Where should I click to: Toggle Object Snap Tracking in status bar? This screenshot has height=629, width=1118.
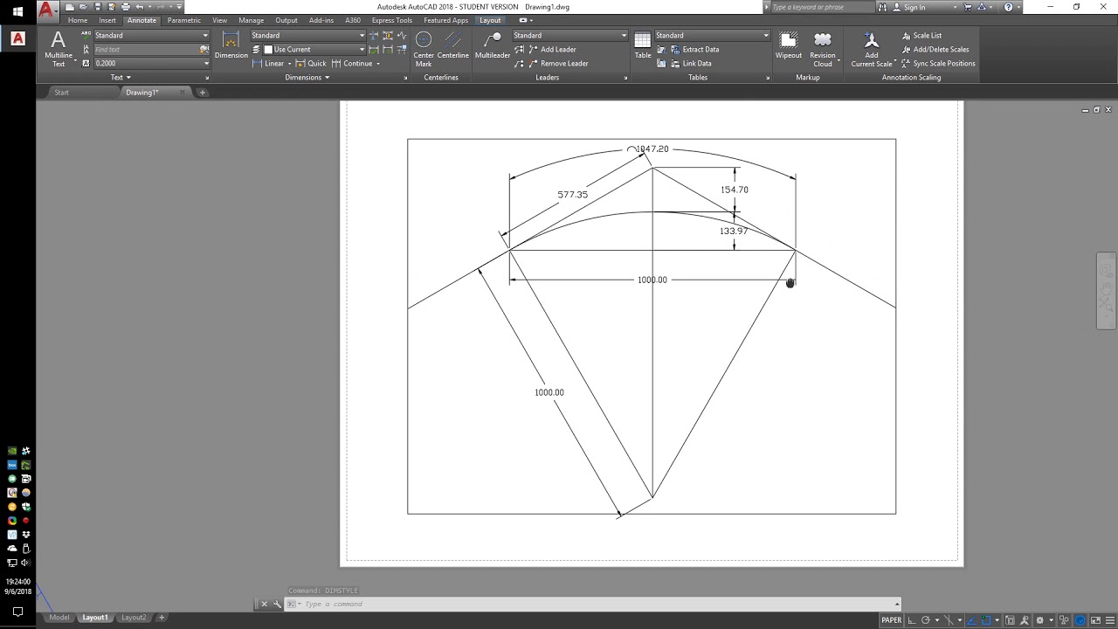pyautogui.click(x=972, y=620)
